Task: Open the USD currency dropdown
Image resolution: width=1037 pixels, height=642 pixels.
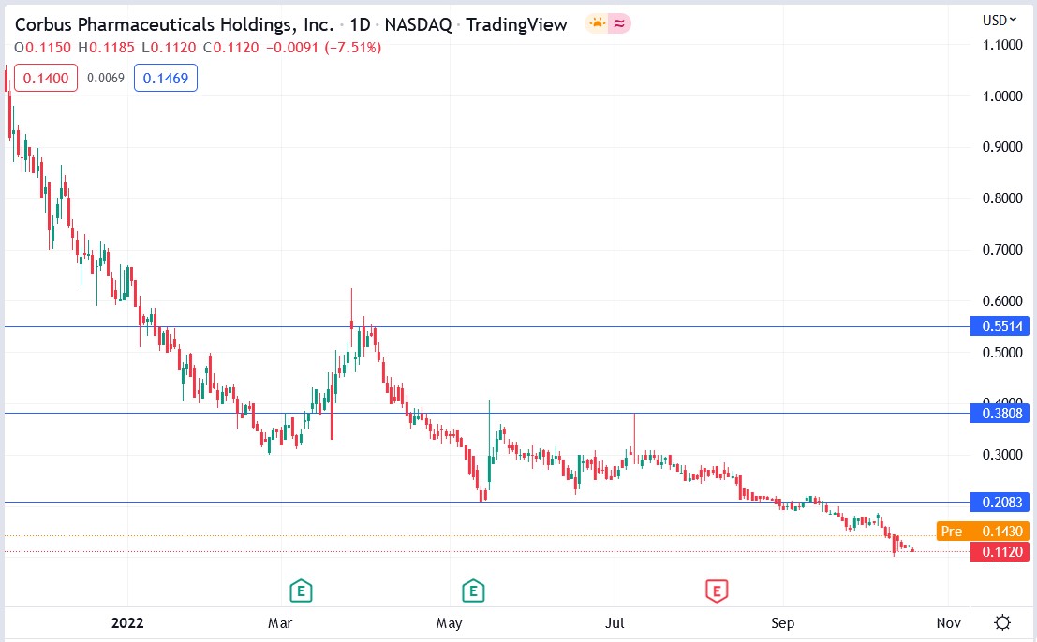Action: coord(999,19)
